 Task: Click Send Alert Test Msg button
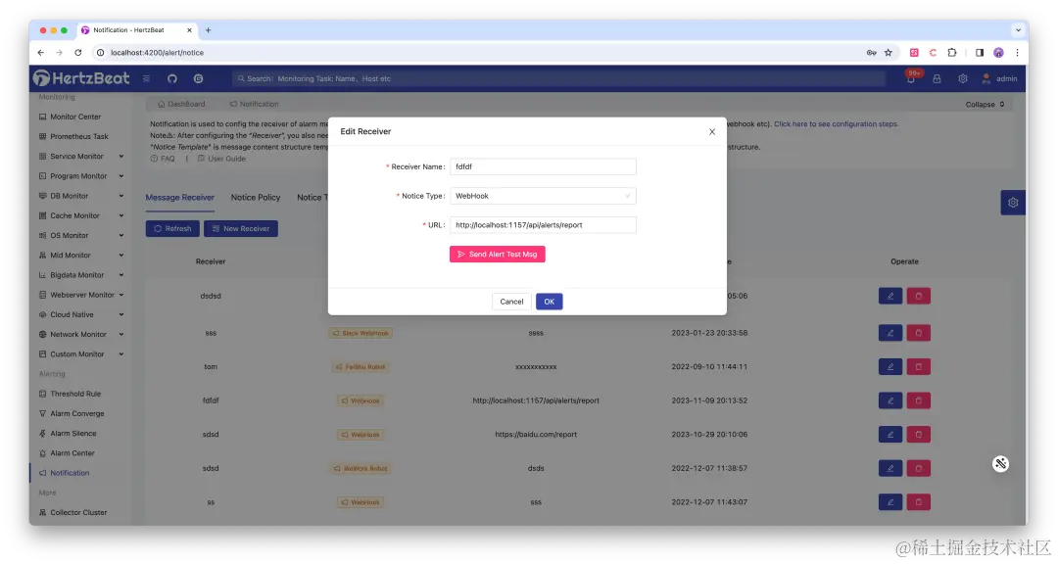[498, 255]
